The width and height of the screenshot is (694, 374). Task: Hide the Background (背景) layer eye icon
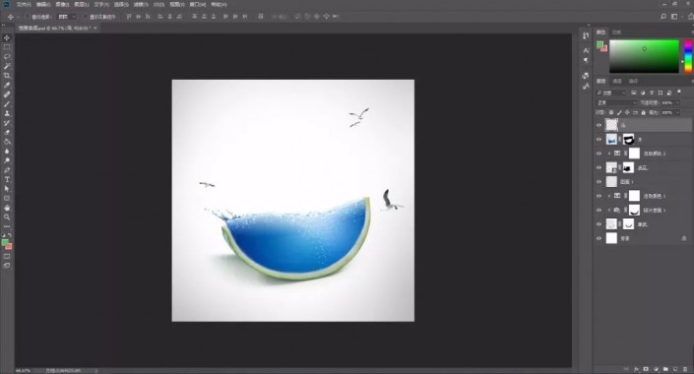pyautogui.click(x=599, y=238)
